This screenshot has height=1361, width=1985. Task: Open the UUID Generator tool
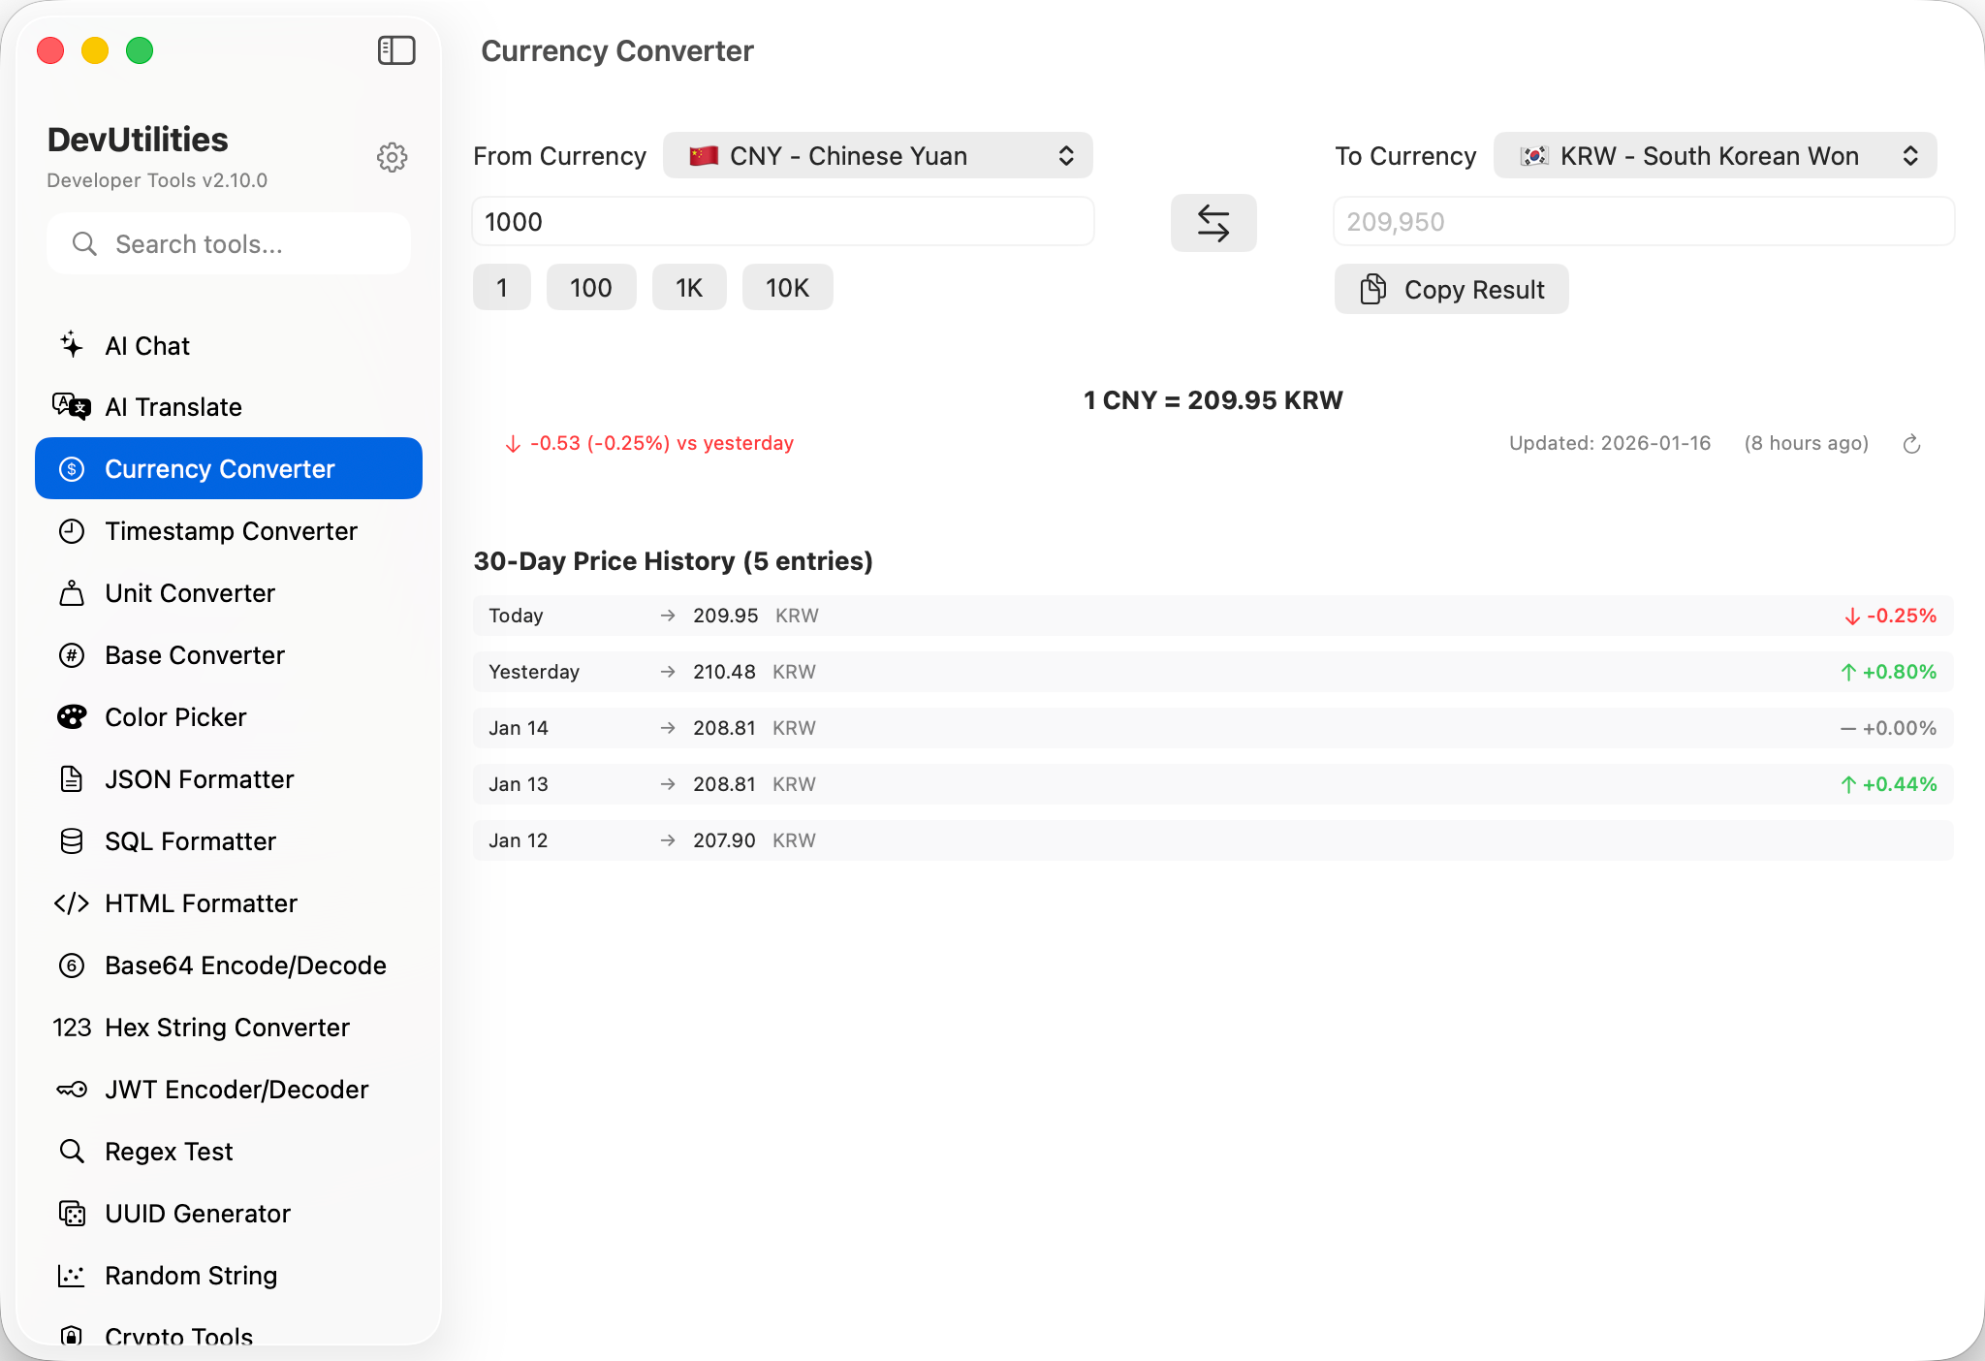(197, 1213)
